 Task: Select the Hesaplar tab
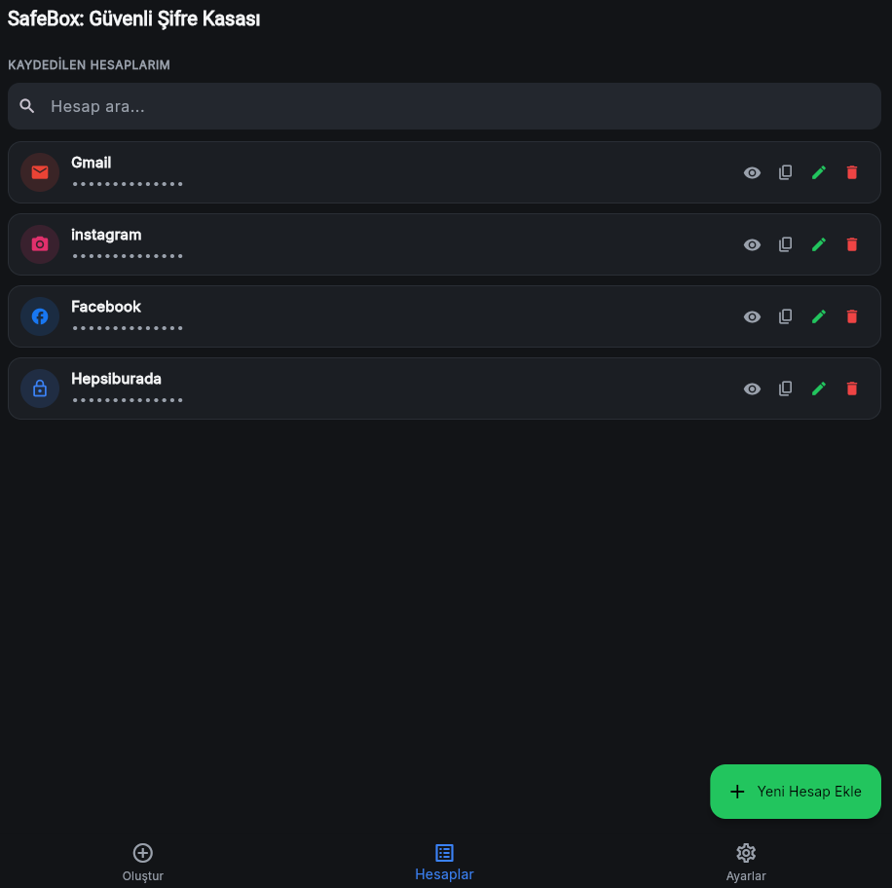click(x=444, y=863)
